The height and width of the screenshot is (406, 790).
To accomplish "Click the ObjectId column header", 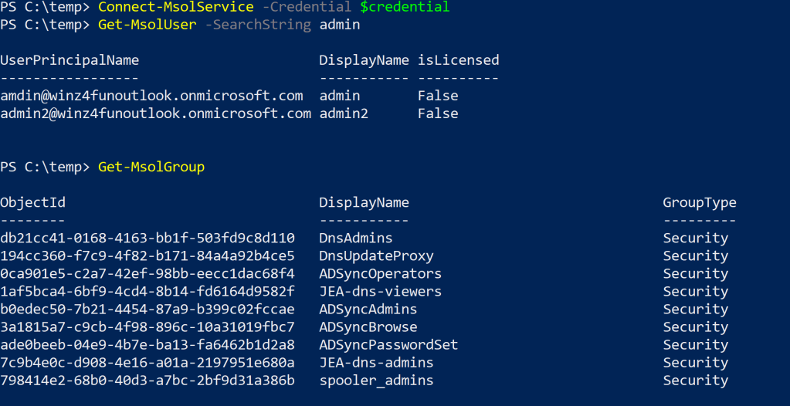I will click(32, 203).
